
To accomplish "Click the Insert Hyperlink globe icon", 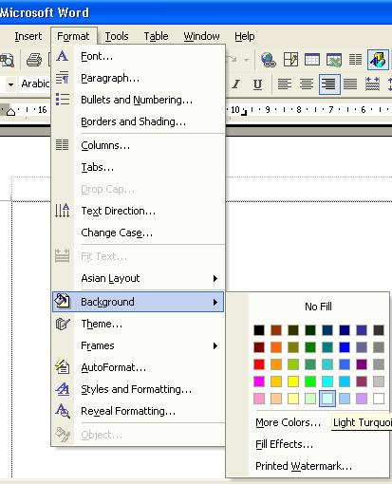I will (269, 60).
